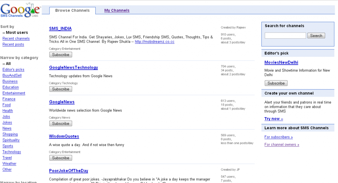This screenshot has width=338, height=183.
Task: Sort by Recent posts
Action: (x=13, y=45)
